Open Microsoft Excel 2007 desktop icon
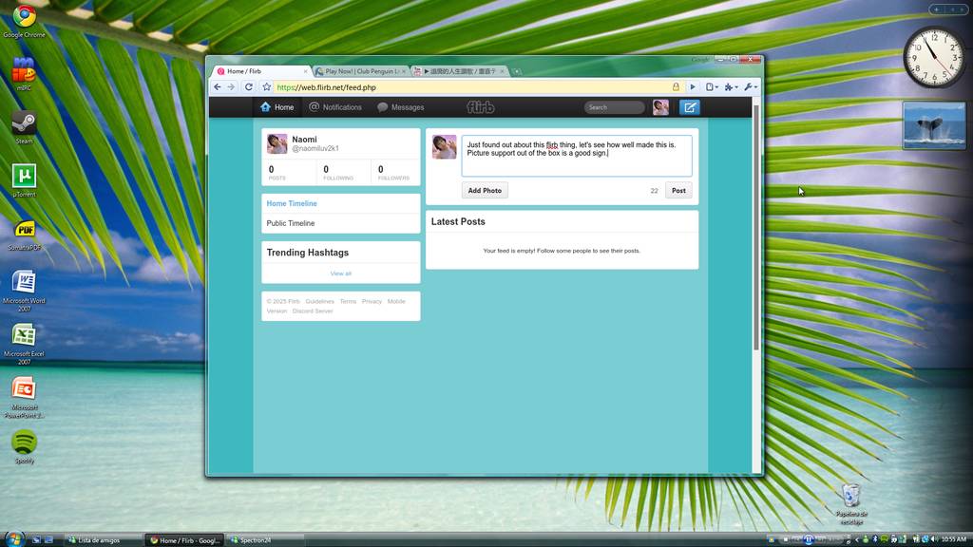 [x=24, y=344]
